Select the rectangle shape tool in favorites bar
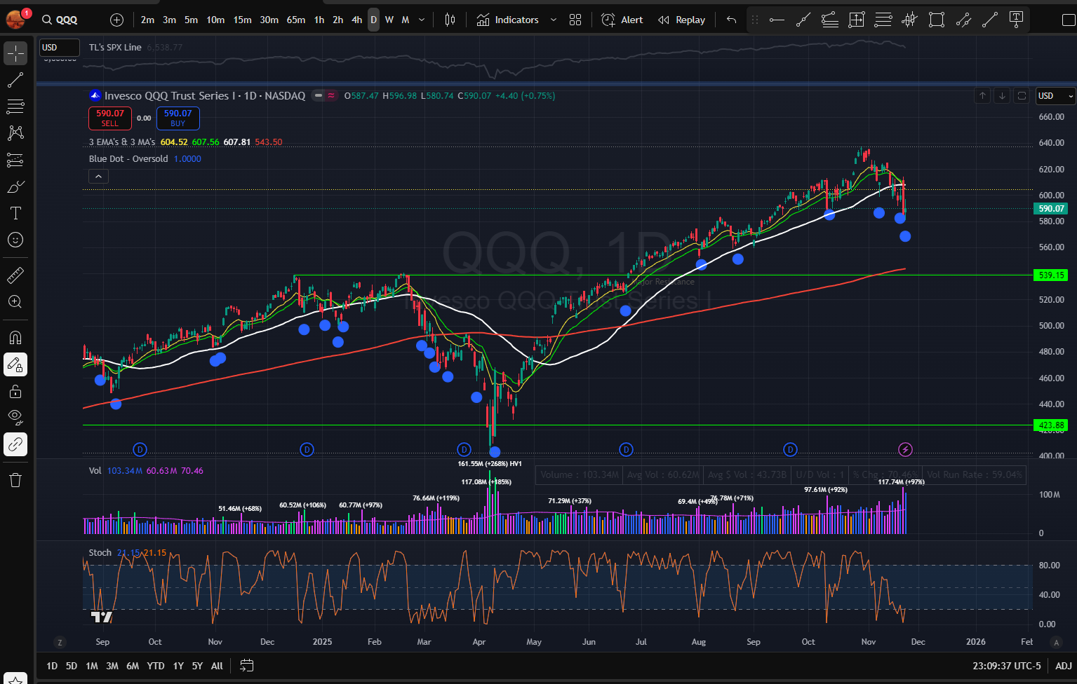The image size is (1077, 684). click(937, 20)
